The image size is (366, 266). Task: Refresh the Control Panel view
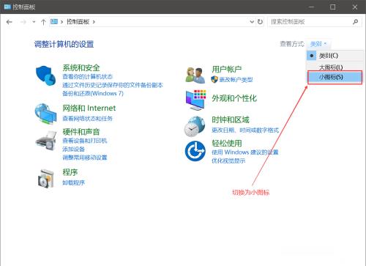point(260,22)
